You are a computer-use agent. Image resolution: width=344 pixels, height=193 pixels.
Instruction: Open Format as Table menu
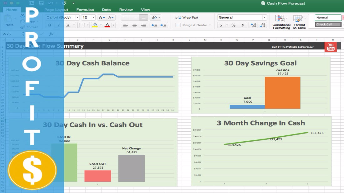click(299, 22)
